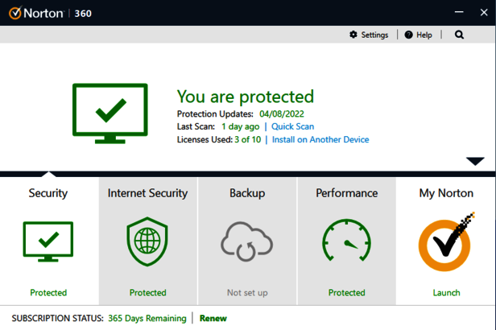Run a Quick Scan
This screenshot has width=496, height=330.
click(292, 126)
